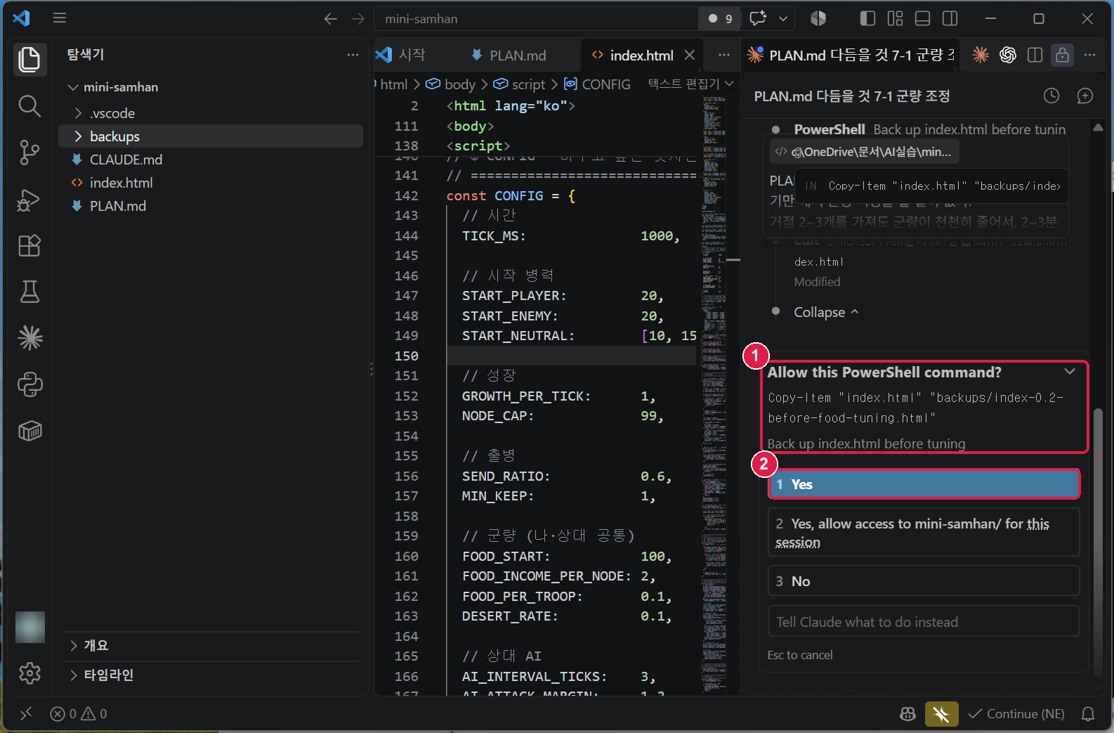Open the Python view in activity bar
1114x733 pixels.
[x=30, y=384]
